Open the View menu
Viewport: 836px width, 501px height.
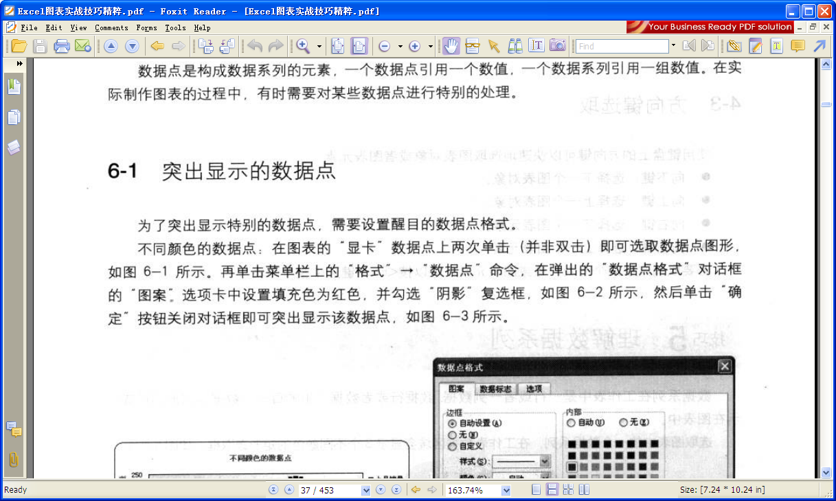tap(78, 27)
